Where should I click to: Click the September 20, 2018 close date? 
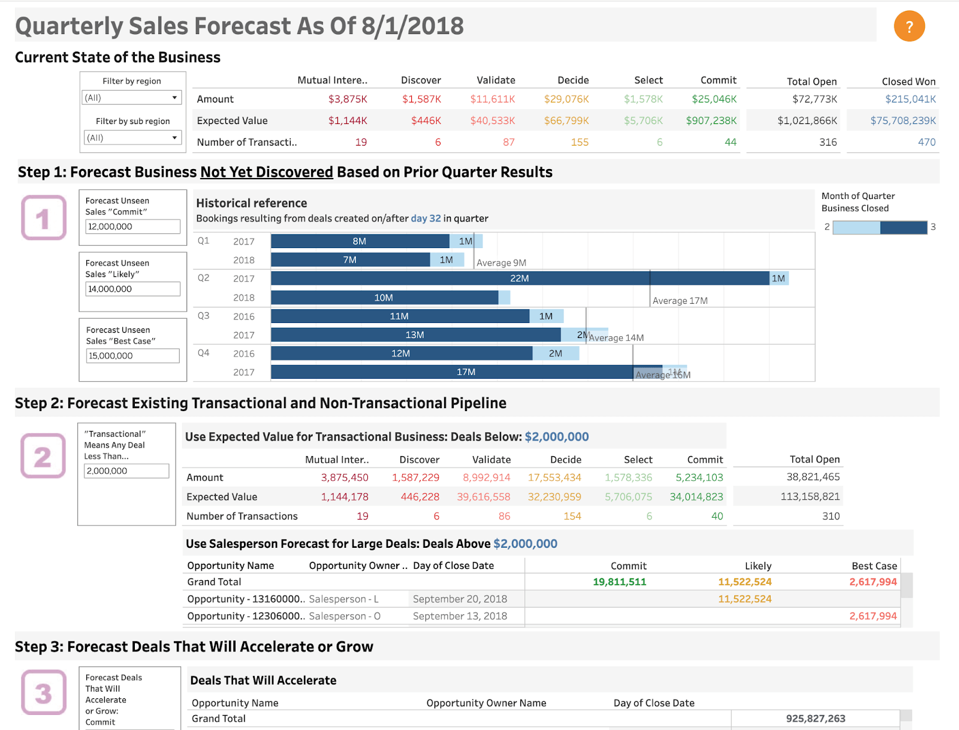click(460, 599)
